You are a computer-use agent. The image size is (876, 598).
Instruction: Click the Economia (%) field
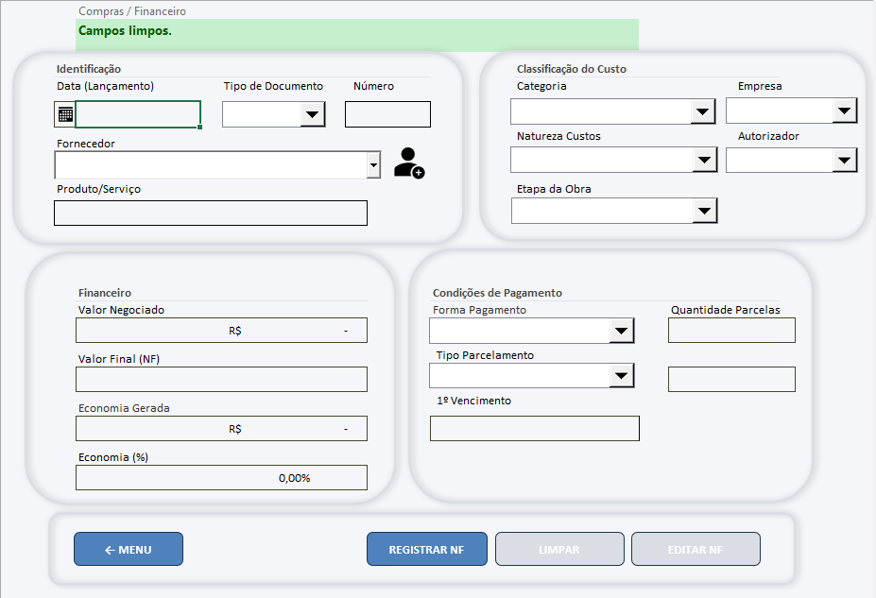(x=221, y=477)
